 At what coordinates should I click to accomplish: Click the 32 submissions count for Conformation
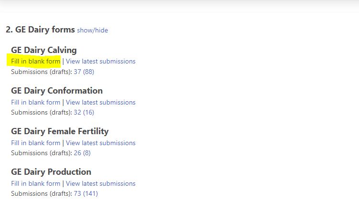[77, 112]
